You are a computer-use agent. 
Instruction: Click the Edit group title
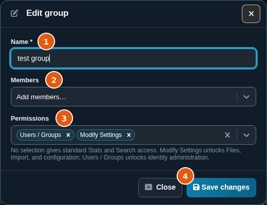click(x=47, y=13)
